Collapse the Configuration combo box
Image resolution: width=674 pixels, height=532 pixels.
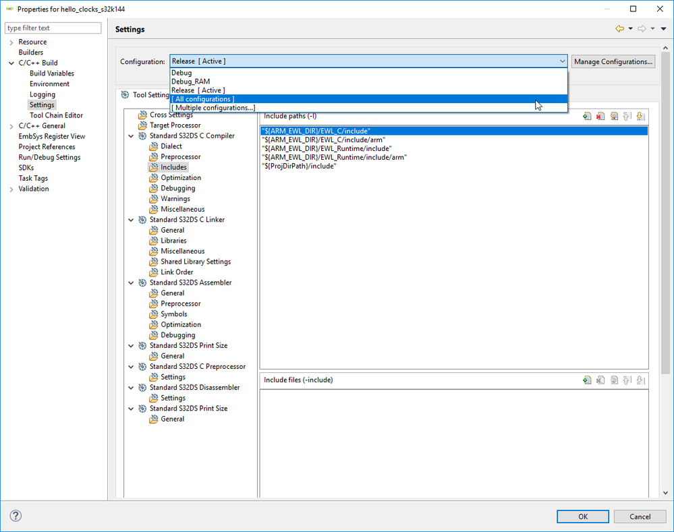(562, 61)
